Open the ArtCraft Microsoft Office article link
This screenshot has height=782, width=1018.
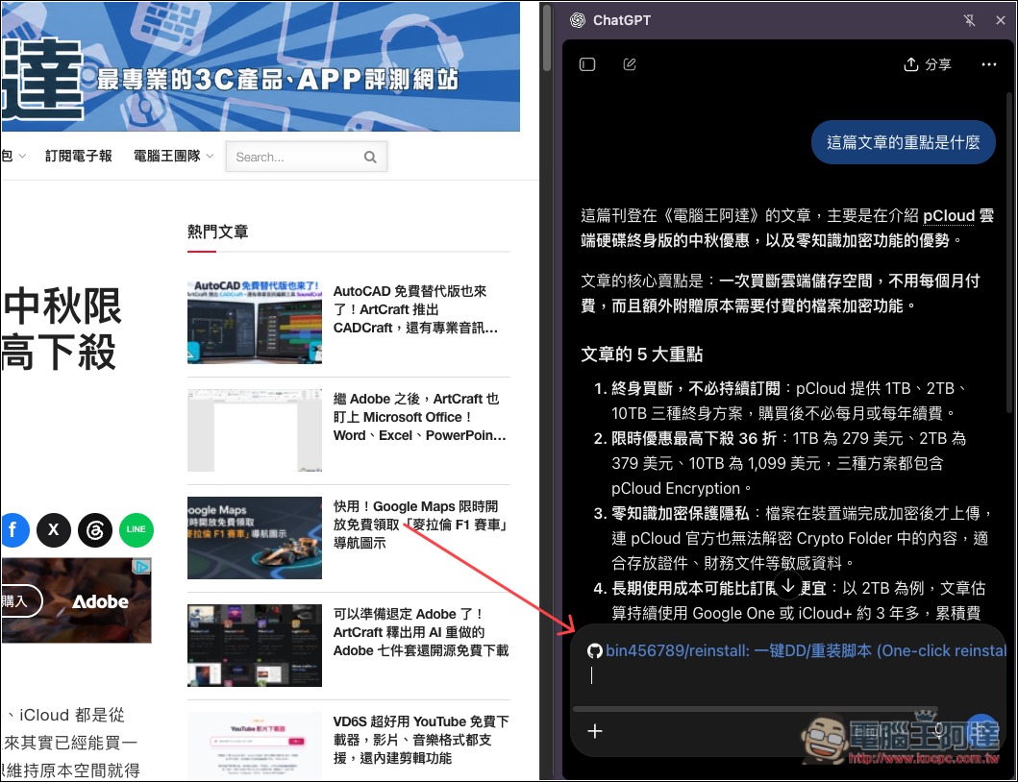coord(419,417)
